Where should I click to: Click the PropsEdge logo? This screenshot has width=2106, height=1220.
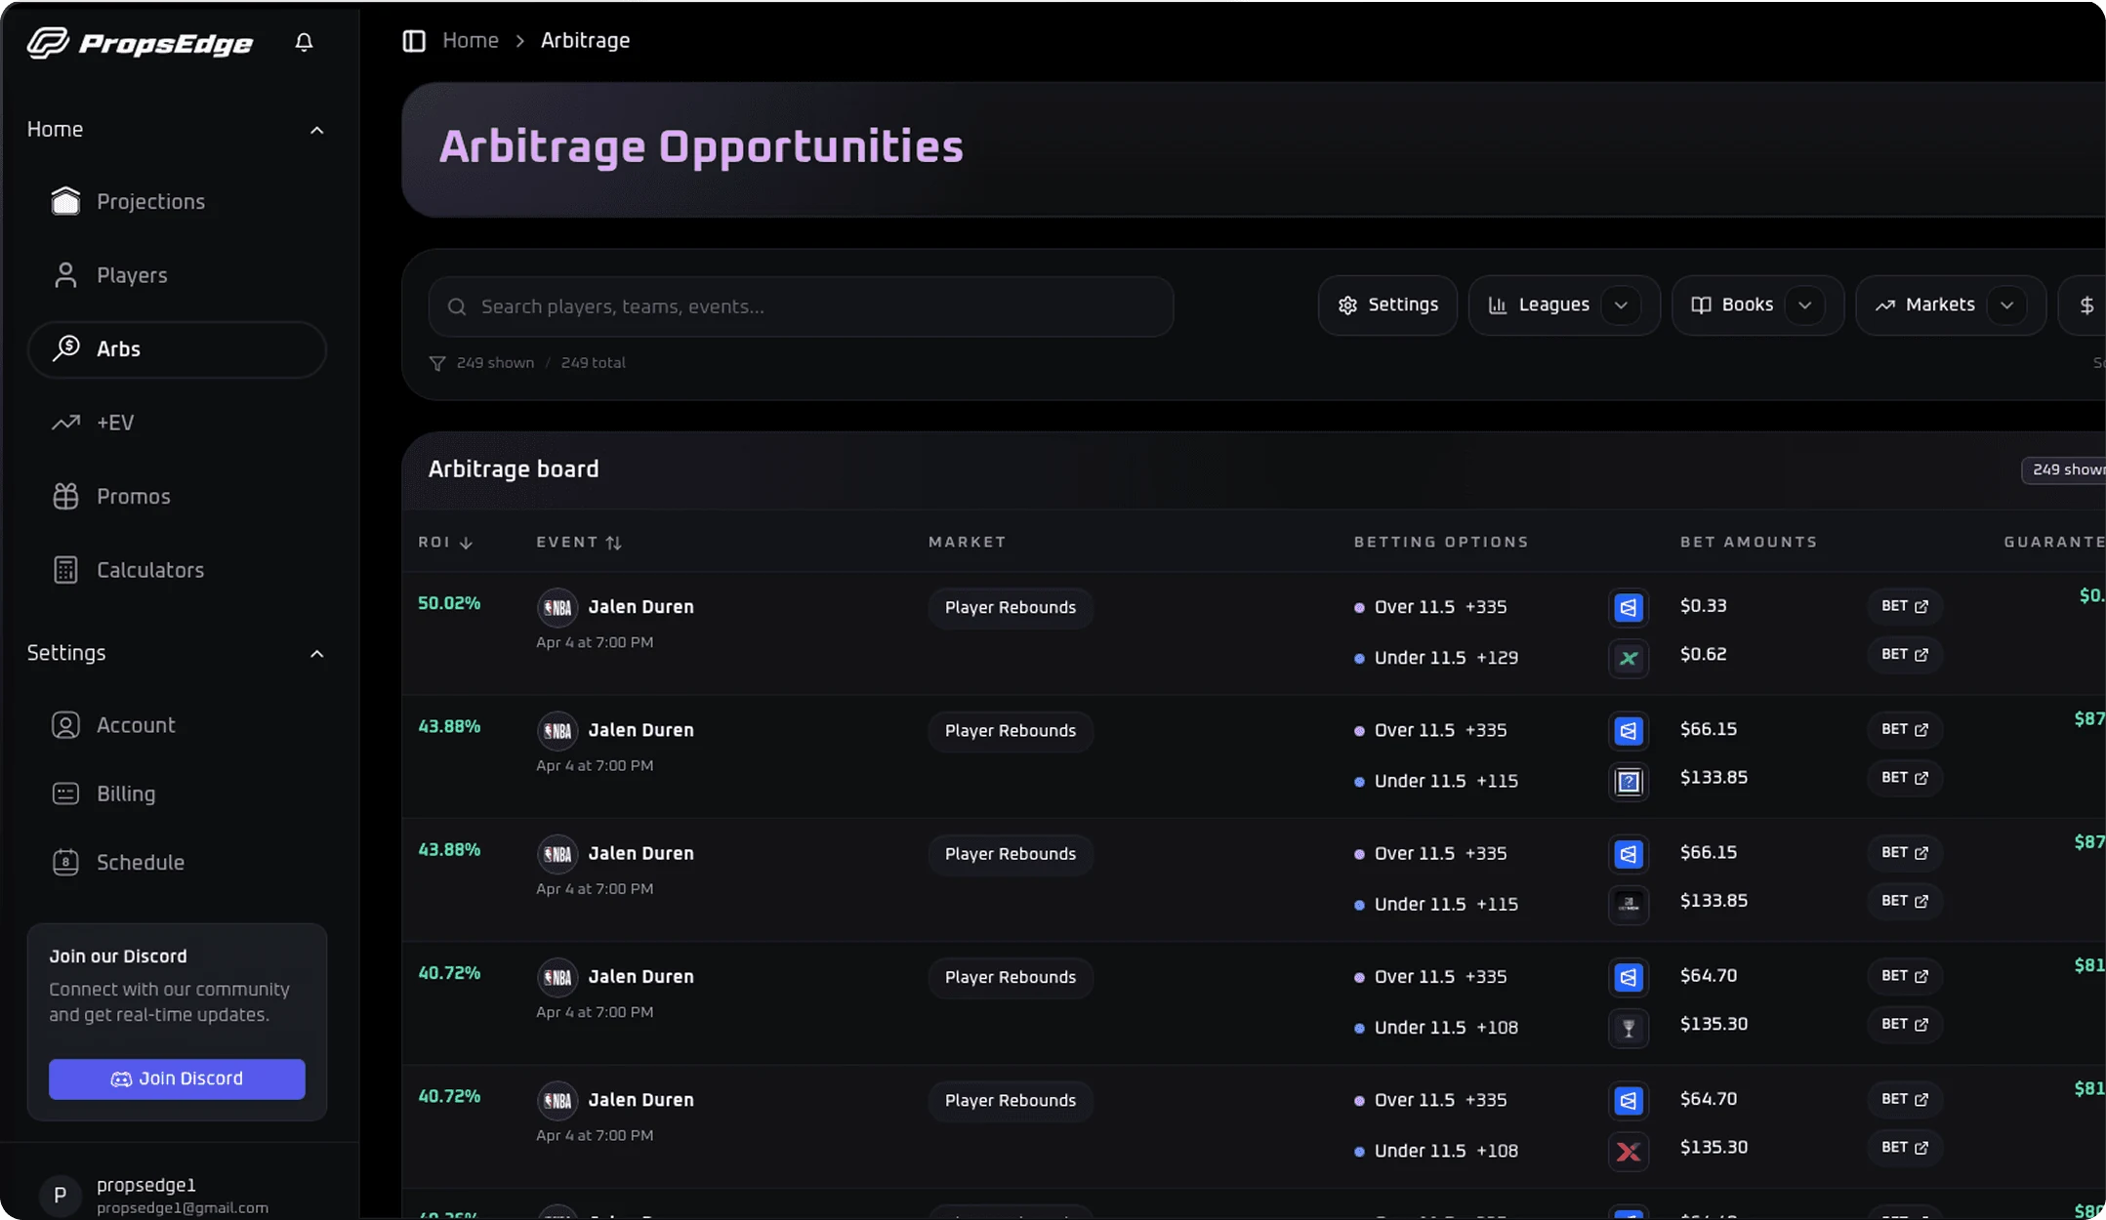coord(140,43)
